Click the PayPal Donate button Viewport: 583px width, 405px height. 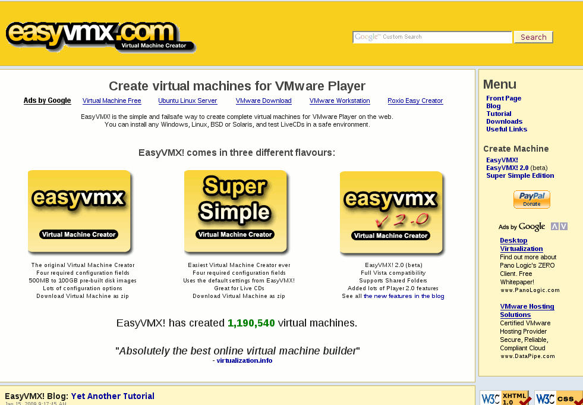(x=531, y=200)
